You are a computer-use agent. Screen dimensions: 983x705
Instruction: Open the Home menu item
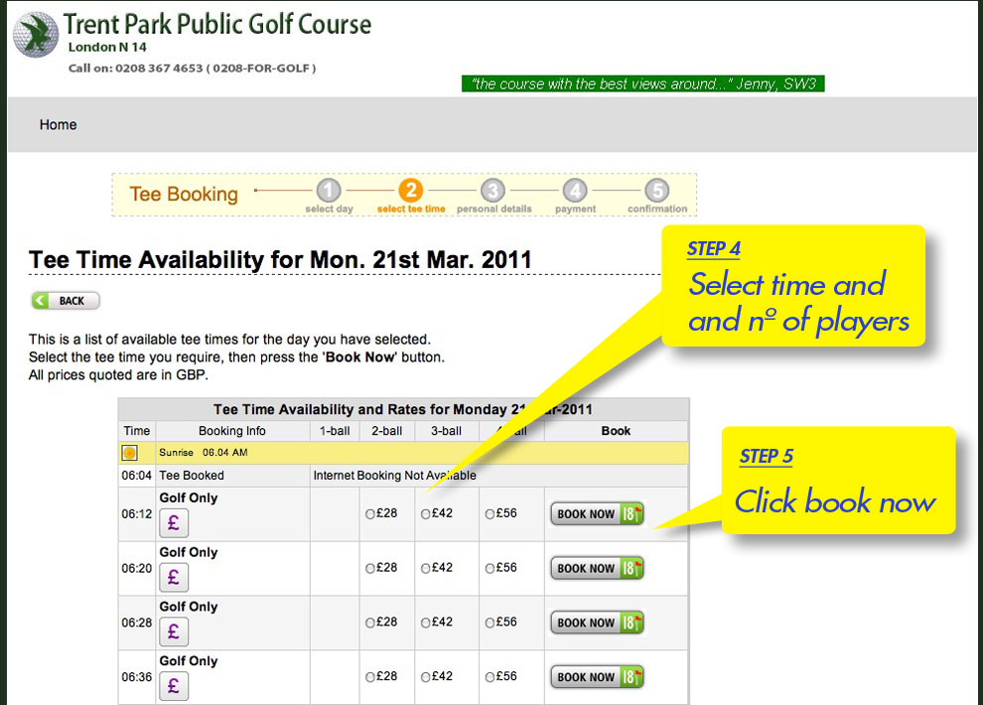pos(59,125)
